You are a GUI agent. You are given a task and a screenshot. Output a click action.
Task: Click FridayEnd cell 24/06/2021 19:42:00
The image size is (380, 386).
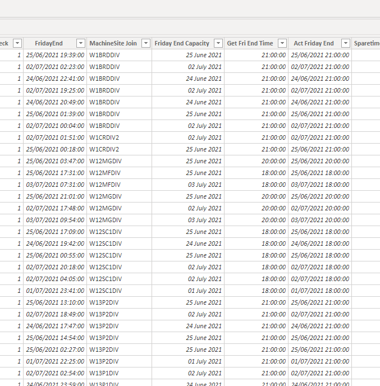55,243
